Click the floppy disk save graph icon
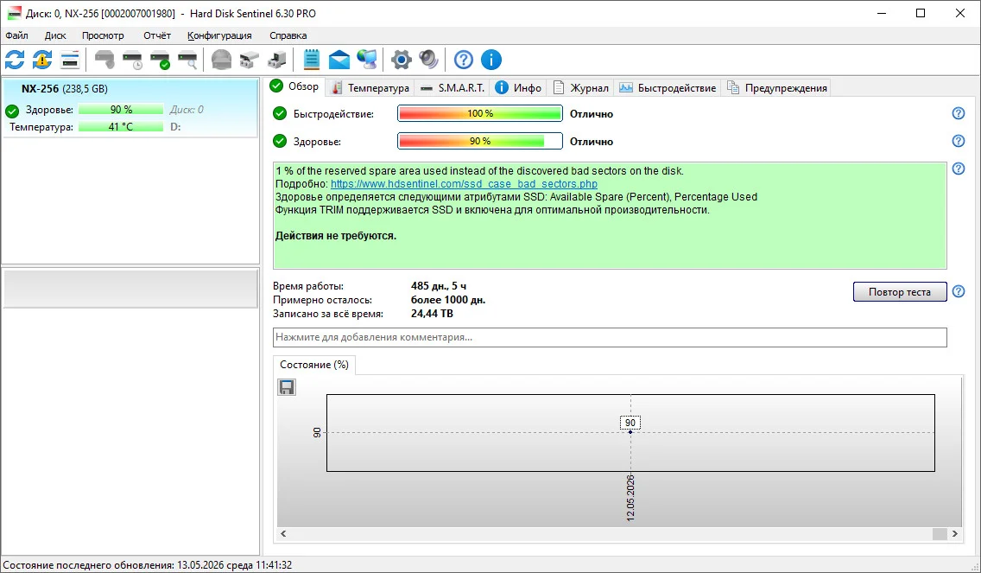 click(287, 387)
